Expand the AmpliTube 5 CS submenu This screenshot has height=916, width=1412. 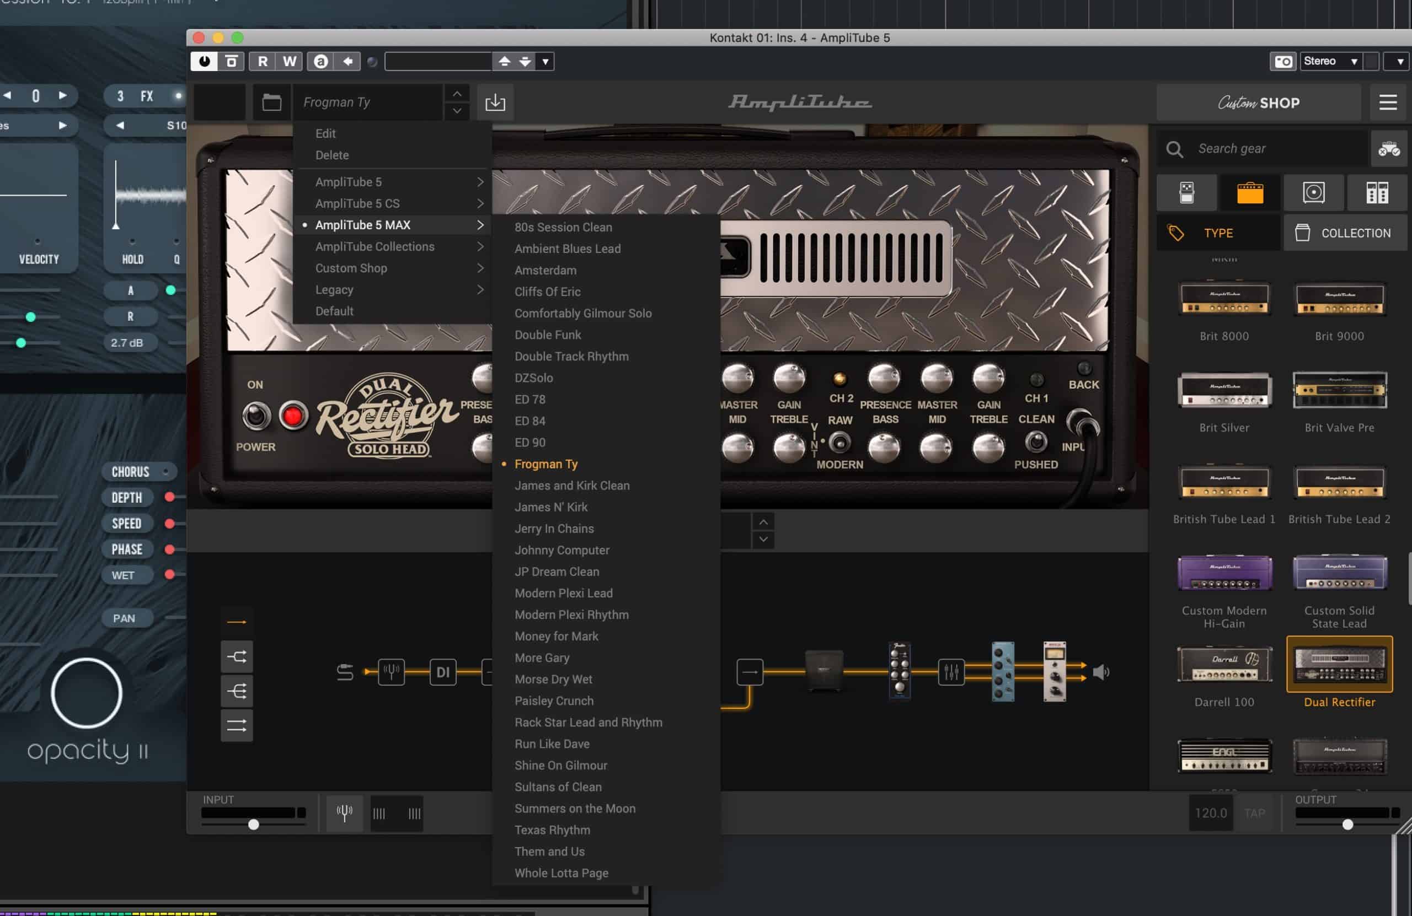(x=393, y=203)
